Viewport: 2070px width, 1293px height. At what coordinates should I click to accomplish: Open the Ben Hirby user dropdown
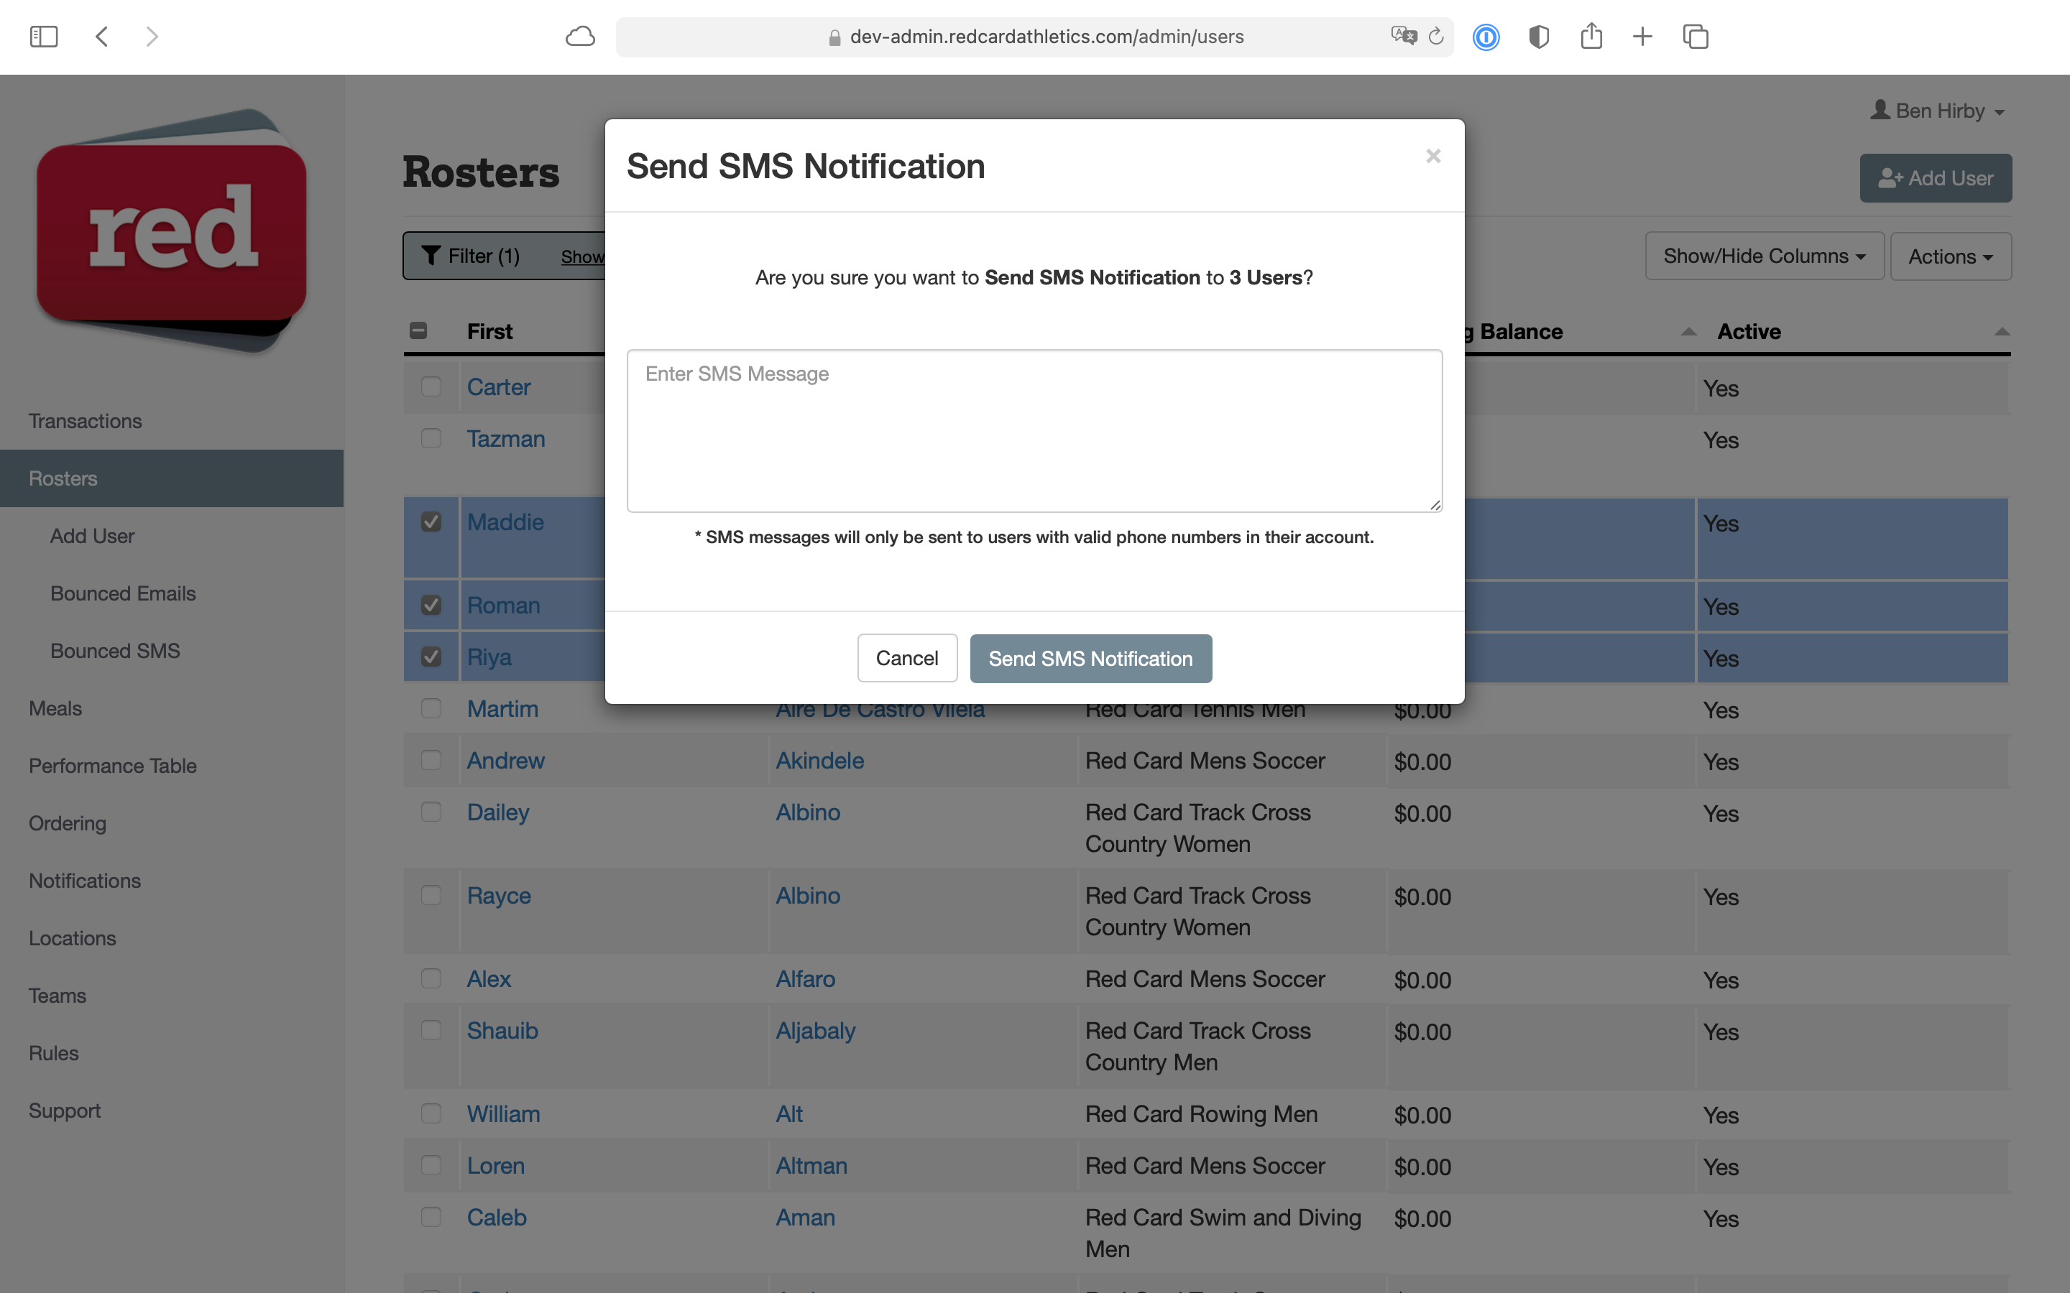tap(1938, 111)
